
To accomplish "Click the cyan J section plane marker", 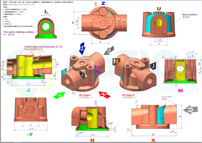I will click(x=64, y=73).
